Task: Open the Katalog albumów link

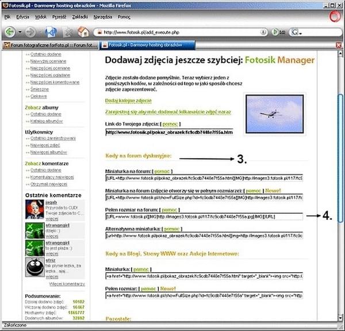Action: [47, 121]
